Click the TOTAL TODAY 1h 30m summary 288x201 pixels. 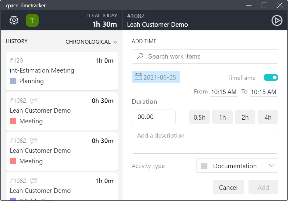[102, 20]
